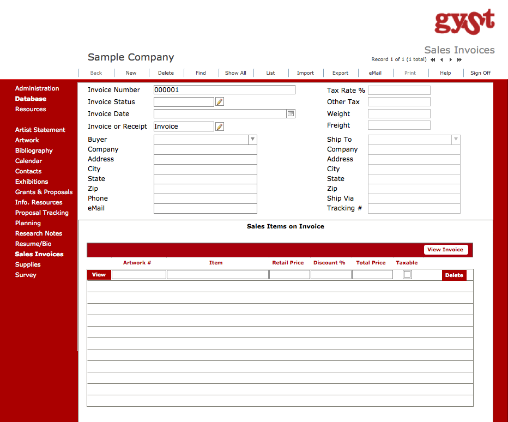This screenshot has height=422, width=508.
Task: Click the Discount % item field
Action: tap(331, 275)
